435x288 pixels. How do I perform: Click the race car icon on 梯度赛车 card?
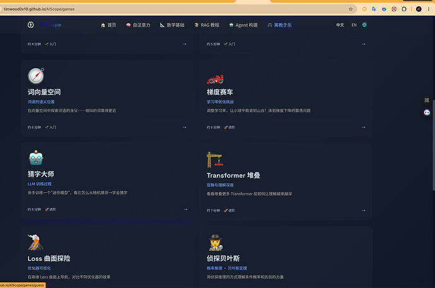(215, 79)
